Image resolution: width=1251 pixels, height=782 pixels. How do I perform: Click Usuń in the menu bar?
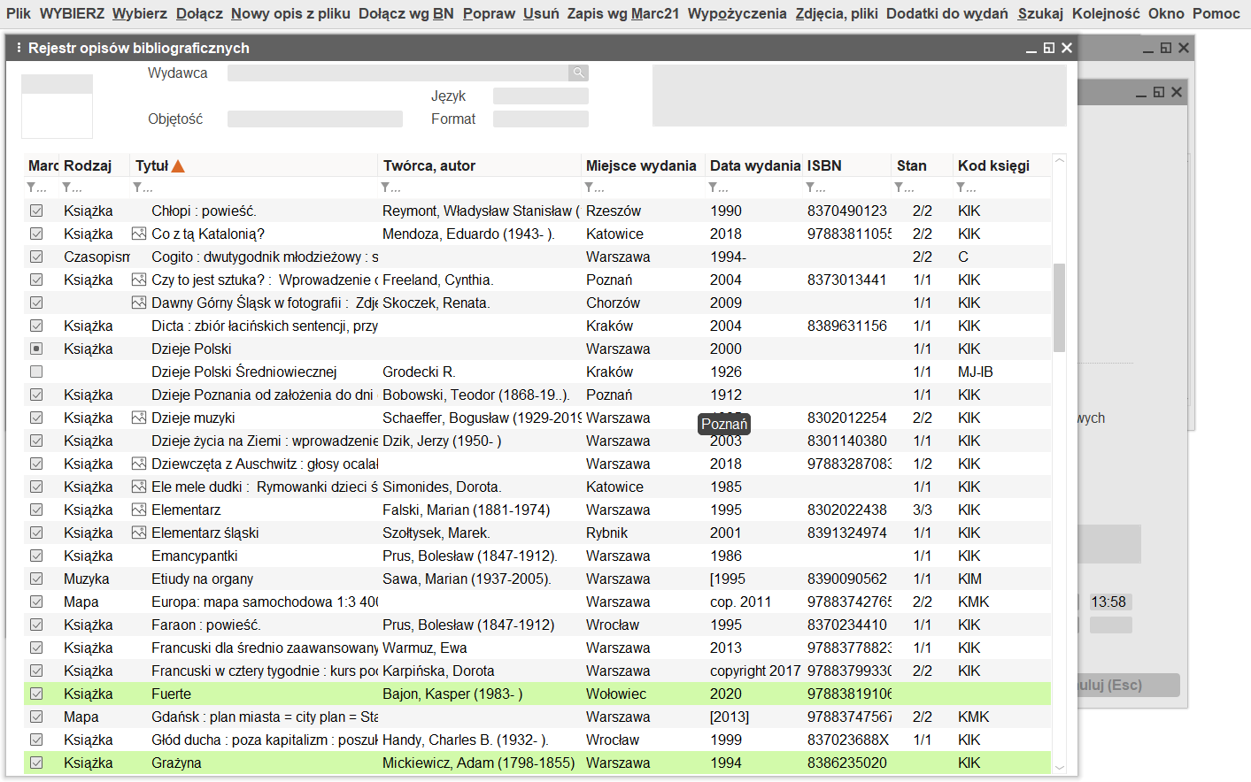[x=541, y=13]
